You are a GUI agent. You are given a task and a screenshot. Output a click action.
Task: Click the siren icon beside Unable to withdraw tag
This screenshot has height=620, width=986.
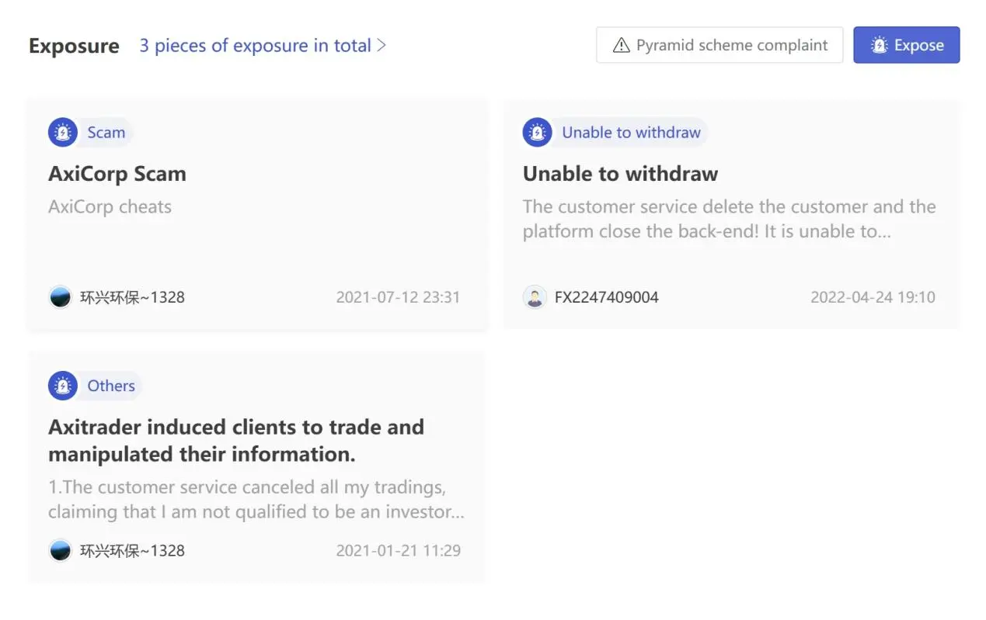(537, 132)
